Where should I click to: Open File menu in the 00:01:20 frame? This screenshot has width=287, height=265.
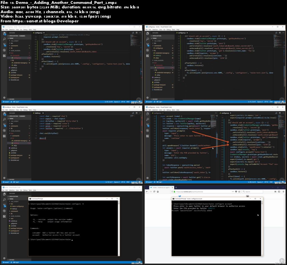(3, 30)
